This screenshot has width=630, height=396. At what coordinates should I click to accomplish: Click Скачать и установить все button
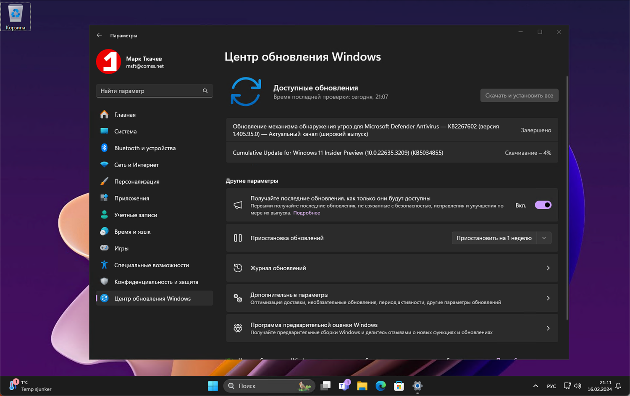(x=519, y=96)
